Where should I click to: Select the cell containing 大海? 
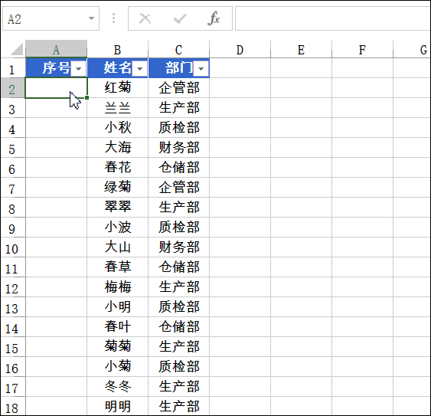click(118, 148)
